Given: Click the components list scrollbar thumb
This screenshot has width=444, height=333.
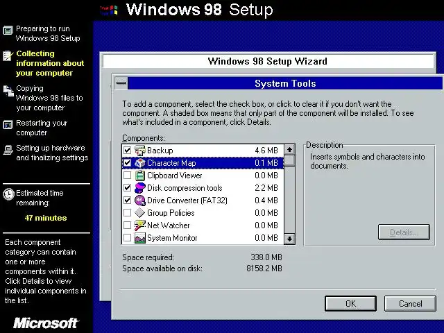Looking at the screenshot, I should point(289,160).
